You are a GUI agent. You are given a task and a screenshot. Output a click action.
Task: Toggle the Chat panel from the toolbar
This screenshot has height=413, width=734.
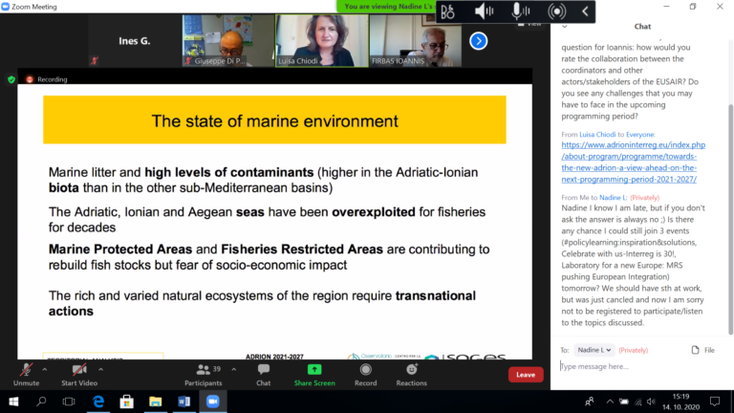(263, 371)
